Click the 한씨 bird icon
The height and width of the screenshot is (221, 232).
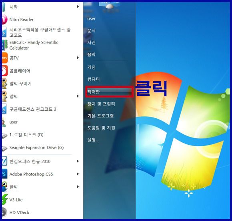coord(4,187)
